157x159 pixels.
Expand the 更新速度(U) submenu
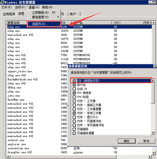click(x=44, y=17)
